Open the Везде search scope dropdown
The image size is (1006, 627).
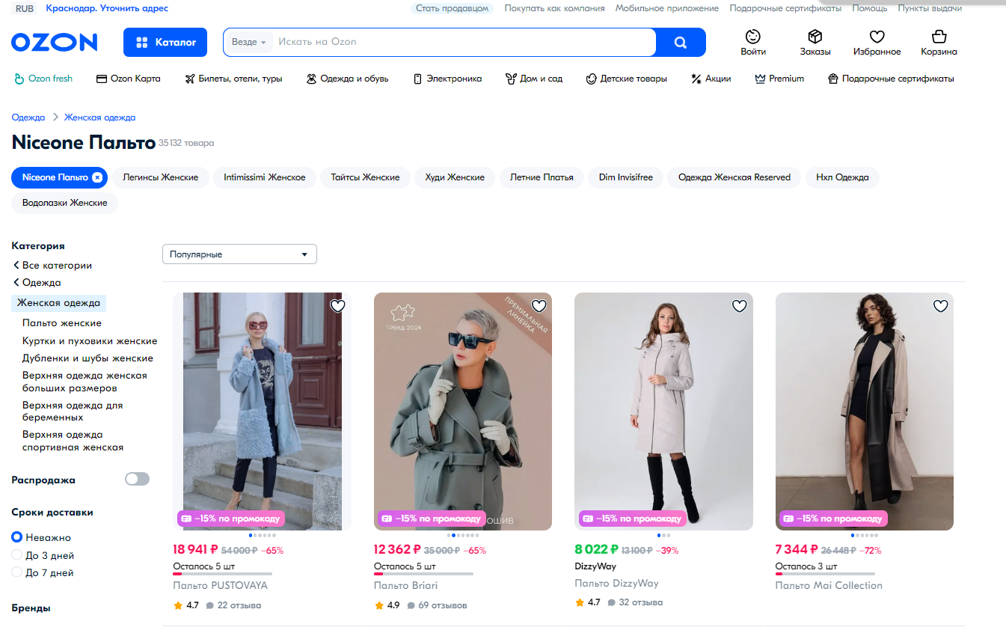(249, 43)
